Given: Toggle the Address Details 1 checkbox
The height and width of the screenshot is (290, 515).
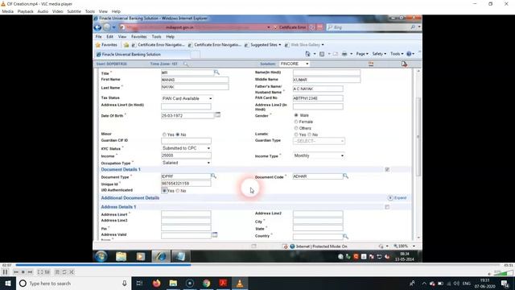Looking at the screenshot, I should pos(387,207).
